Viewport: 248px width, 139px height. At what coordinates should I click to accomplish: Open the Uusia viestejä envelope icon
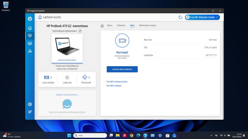(x=47, y=77)
